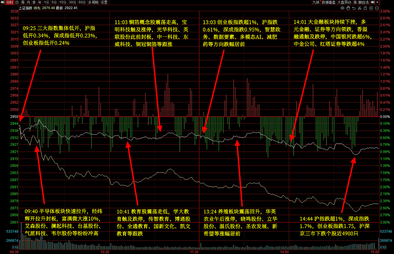
Task: Toggle the chart lock icon
Action: pyautogui.click(x=365, y=8)
